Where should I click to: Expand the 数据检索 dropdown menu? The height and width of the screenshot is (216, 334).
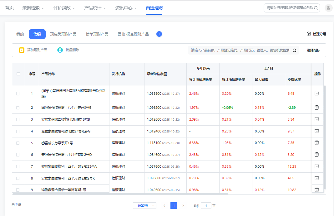click(x=33, y=8)
